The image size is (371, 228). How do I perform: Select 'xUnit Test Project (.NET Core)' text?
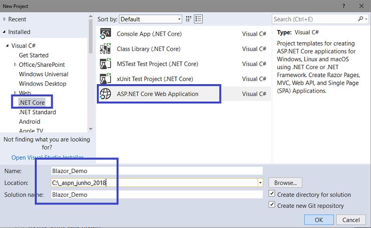click(155, 79)
